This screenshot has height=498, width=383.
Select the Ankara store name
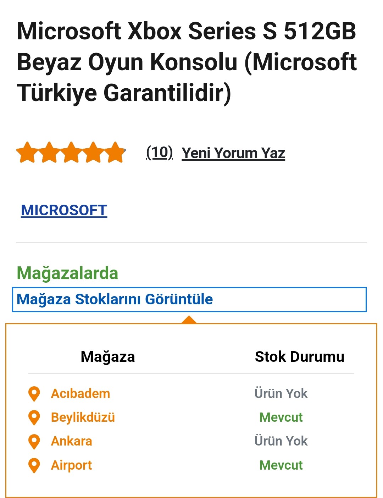coord(72,441)
